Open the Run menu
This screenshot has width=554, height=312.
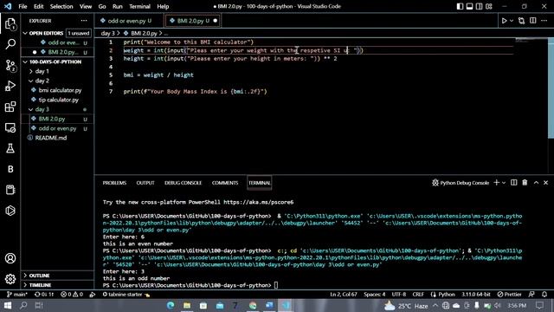pyautogui.click(x=118, y=6)
